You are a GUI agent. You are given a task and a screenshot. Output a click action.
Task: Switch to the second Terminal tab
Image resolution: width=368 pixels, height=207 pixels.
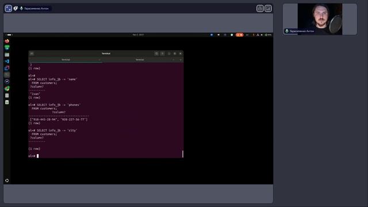coord(140,60)
